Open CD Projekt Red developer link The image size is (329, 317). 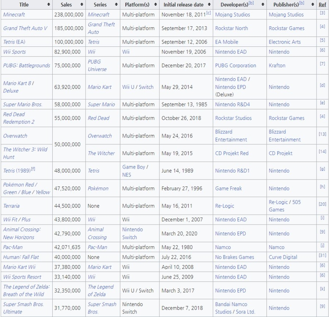click(x=232, y=153)
